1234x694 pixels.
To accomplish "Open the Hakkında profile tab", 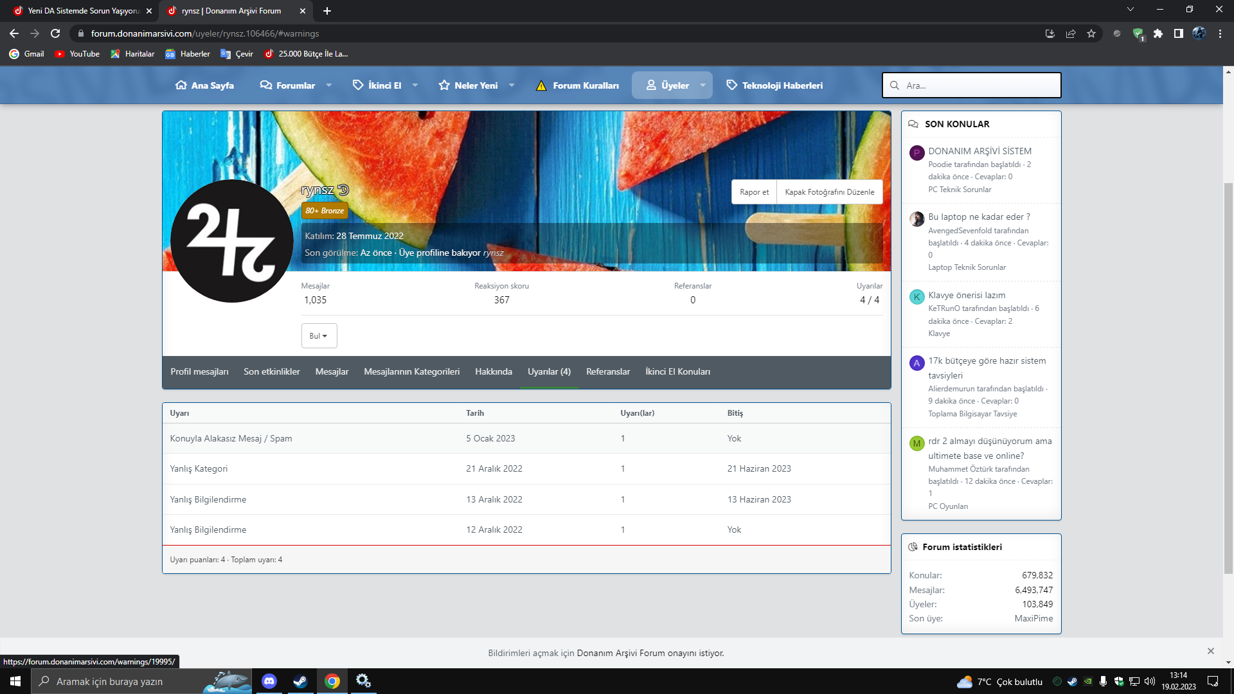I will pyautogui.click(x=493, y=372).
